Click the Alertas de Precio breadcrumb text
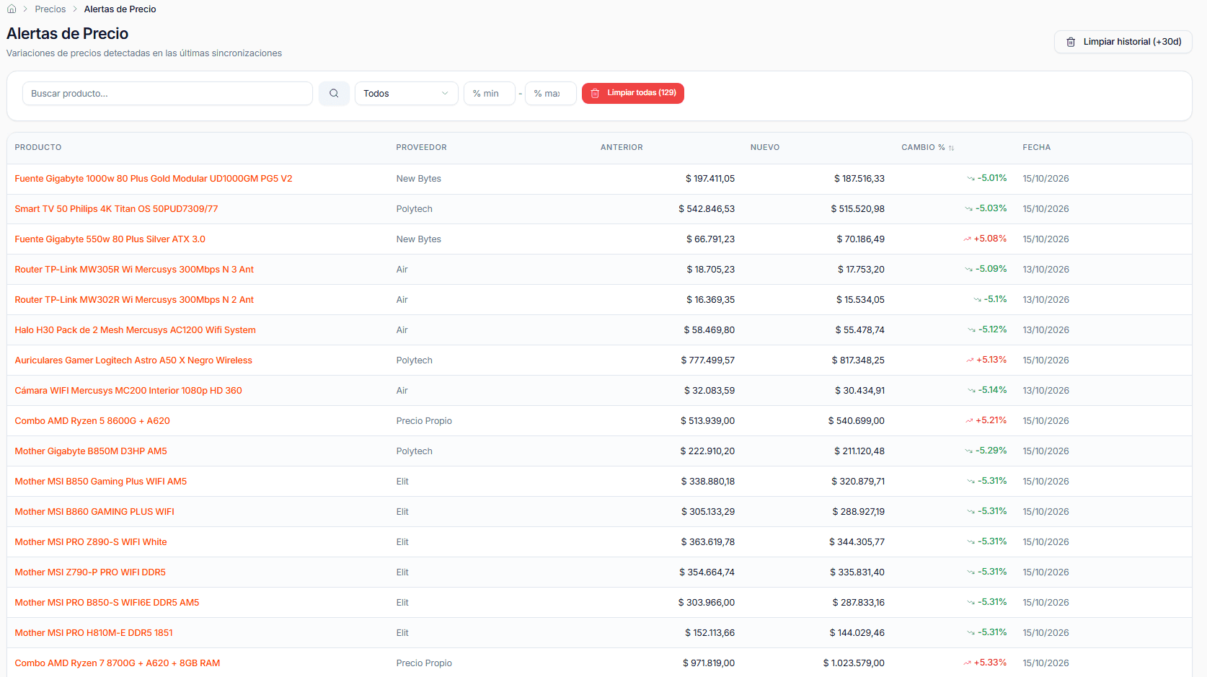This screenshot has height=677, width=1207. click(x=120, y=9)
